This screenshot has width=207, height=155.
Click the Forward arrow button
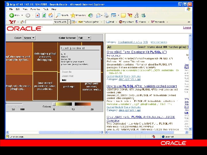(28, 15)
